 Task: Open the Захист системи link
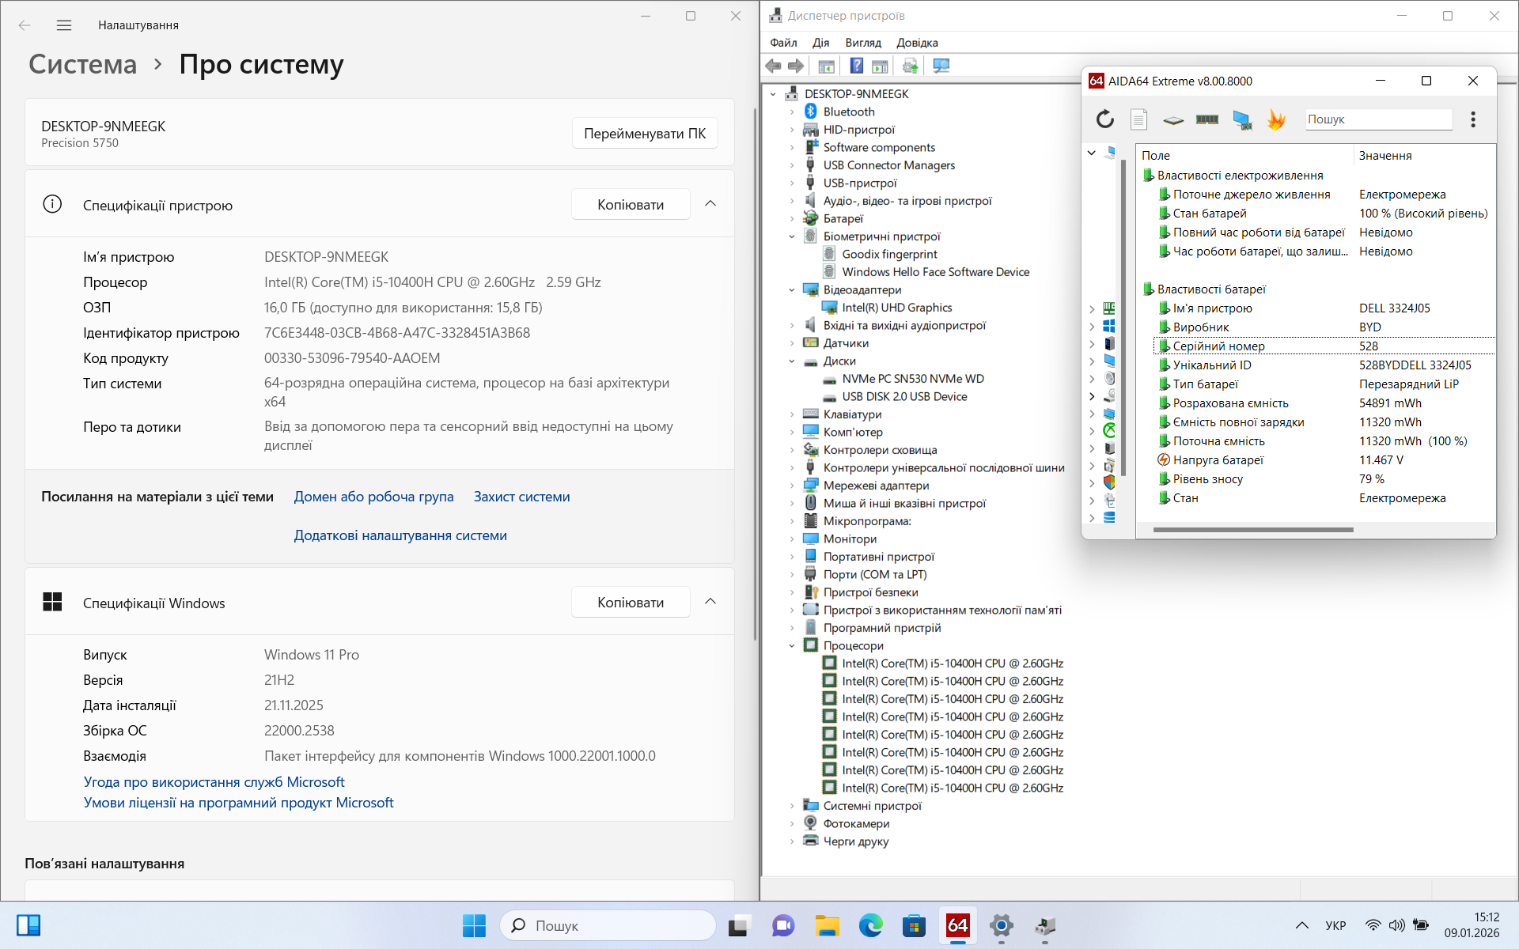pos(521,497)
